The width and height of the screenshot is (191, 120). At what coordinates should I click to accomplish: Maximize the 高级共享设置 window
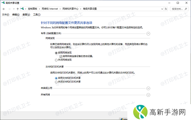178,3
